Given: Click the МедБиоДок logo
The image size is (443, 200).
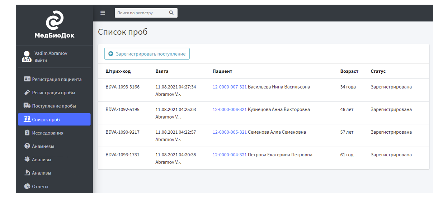Looking at the screenshot, I should (x=55, y=24).
